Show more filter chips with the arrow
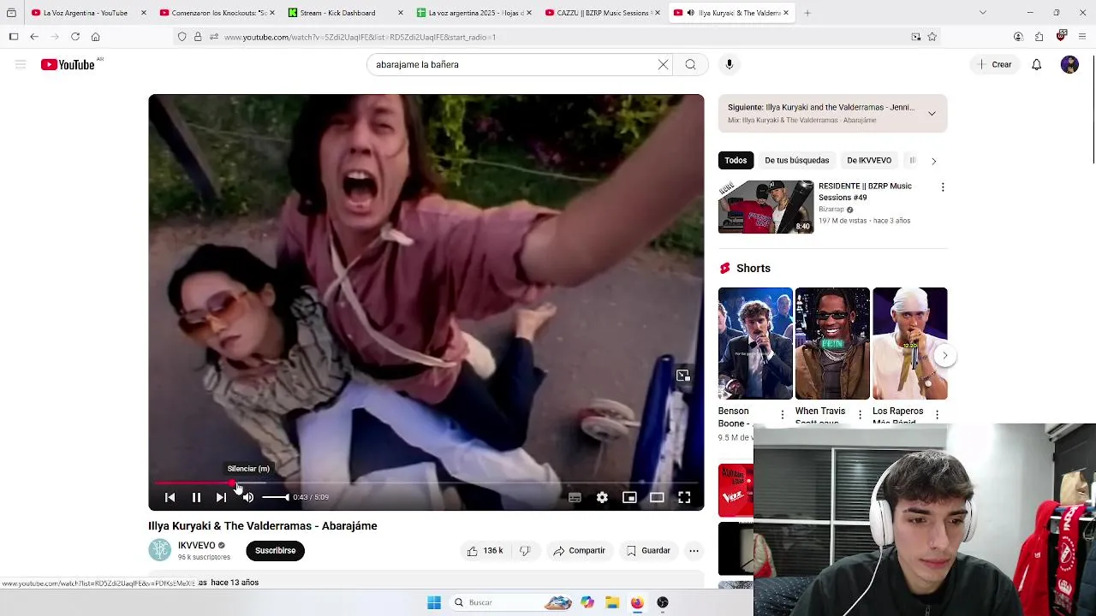 coord(933,161)
